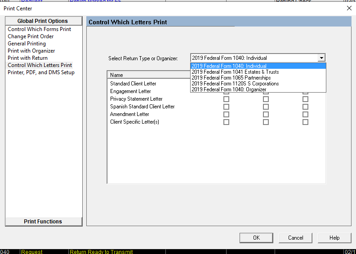Close the Print Center dialog window

click(x=349, y=8)
